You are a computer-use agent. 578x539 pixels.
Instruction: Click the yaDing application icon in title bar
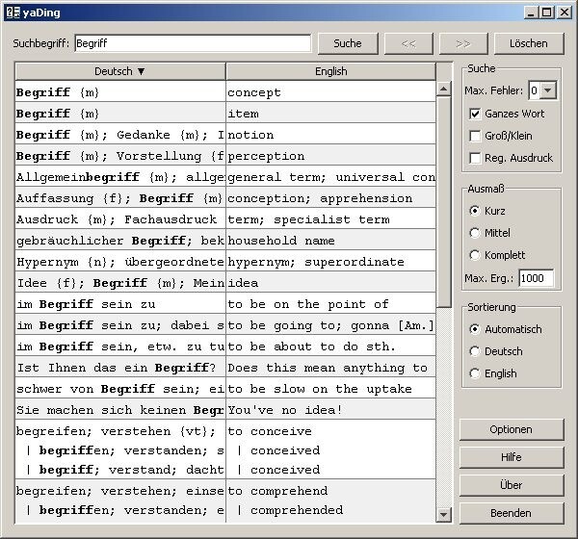coord(12,12)
